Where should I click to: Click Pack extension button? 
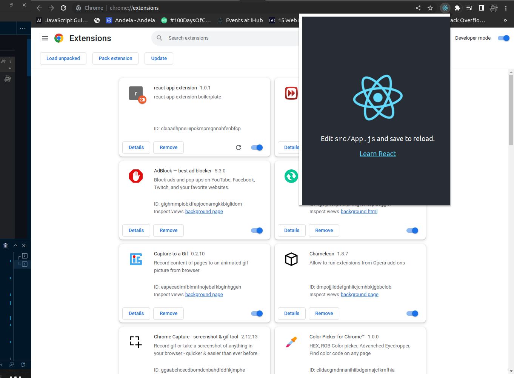(x=115, y=58)
